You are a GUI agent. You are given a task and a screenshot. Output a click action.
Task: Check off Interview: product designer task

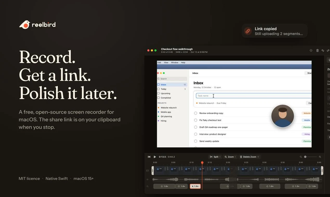[x=196, y=134]
